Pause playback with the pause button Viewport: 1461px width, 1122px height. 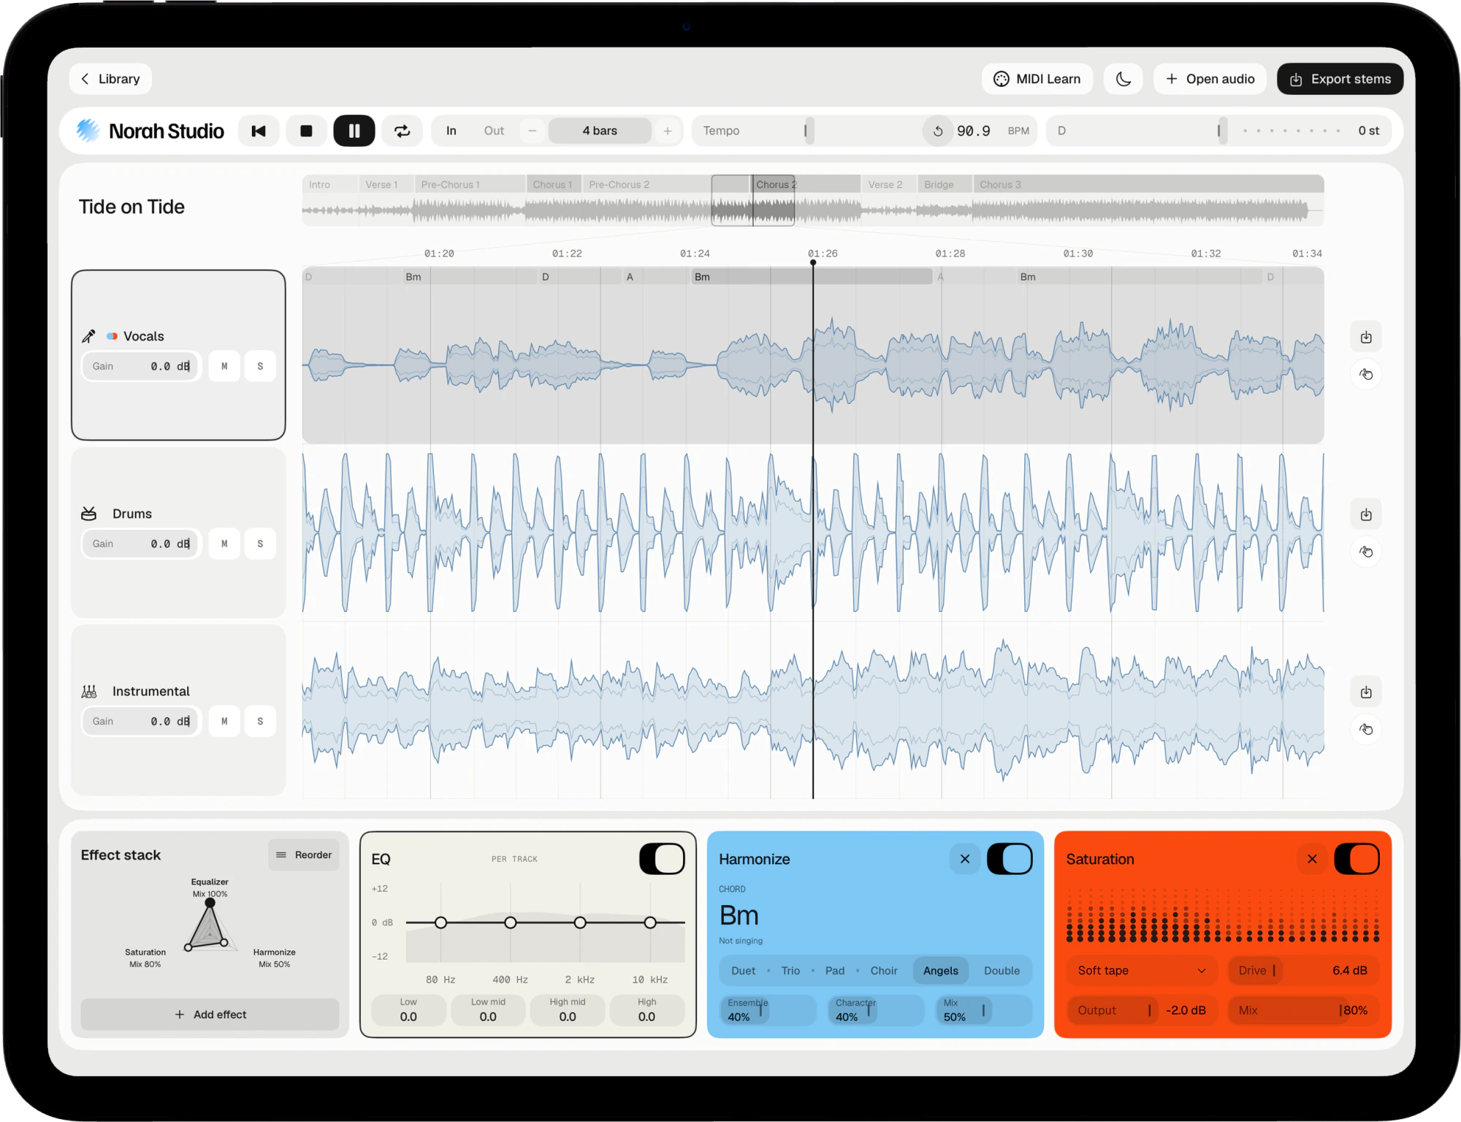[354, 131]
